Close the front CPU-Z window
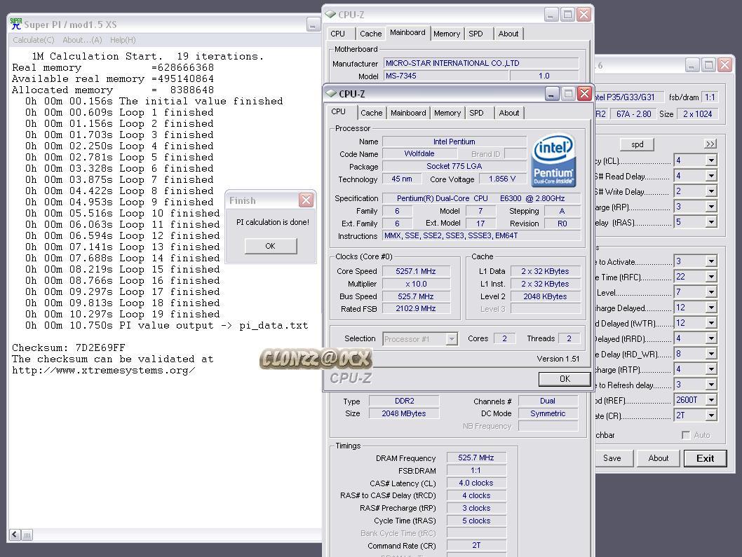 tap(584, 94)
